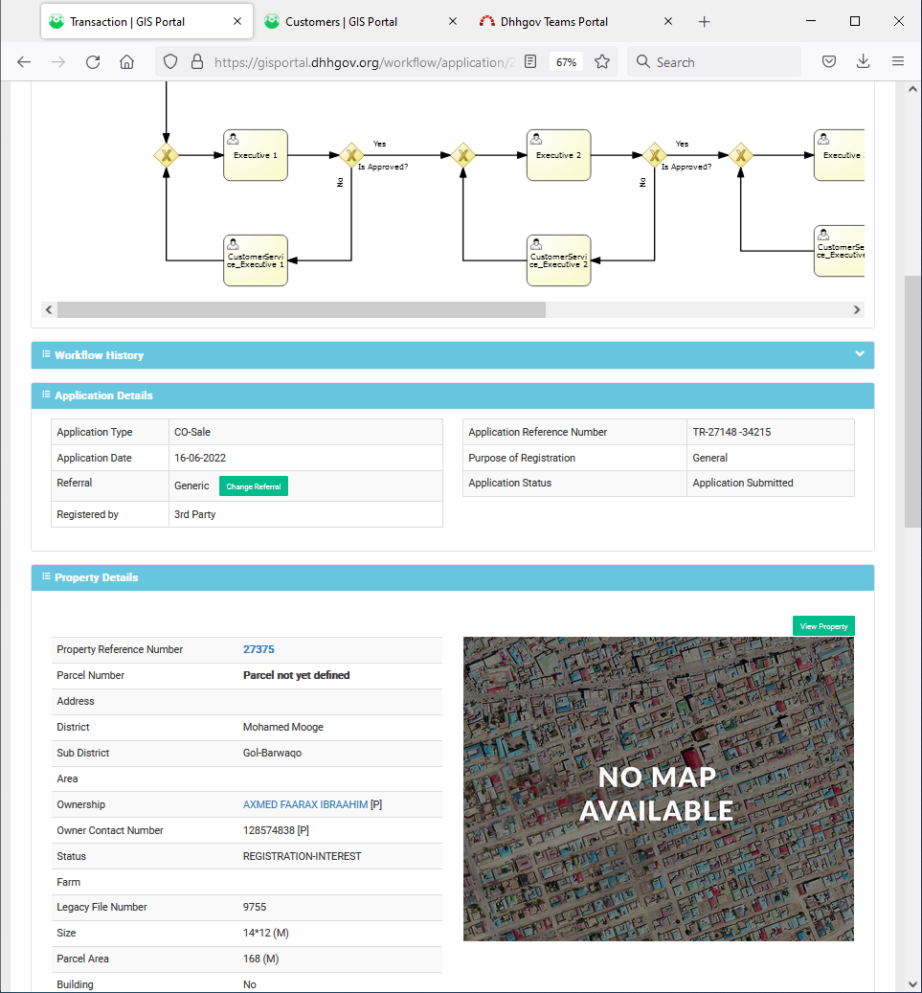The image size is (922, 993).
Task: Click legacy file number 9755
Action: click(x=255, y=908)
